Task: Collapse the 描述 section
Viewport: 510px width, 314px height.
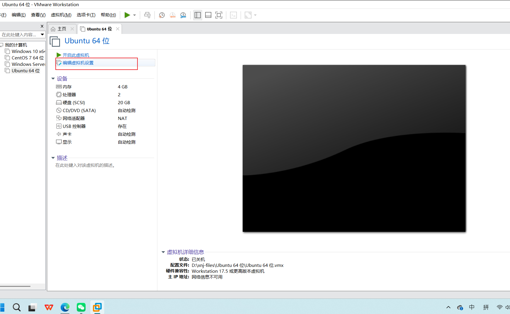Action: (x=53, y=158)
